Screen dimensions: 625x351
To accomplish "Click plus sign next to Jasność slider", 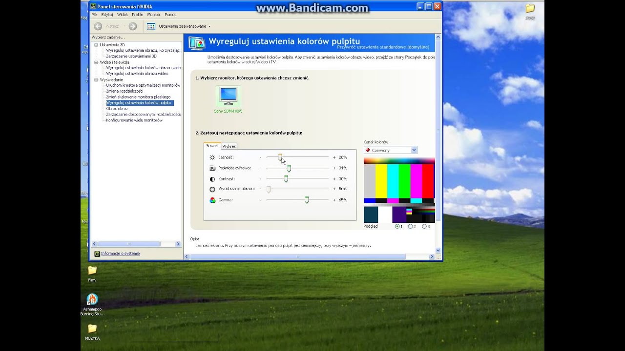I will click(334, 157).
